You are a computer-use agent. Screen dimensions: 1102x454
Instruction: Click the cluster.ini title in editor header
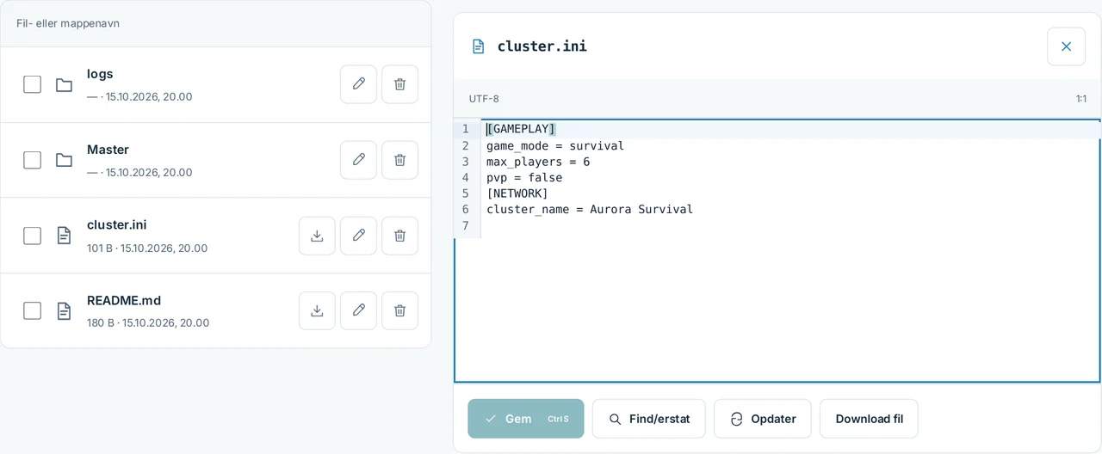542,46
